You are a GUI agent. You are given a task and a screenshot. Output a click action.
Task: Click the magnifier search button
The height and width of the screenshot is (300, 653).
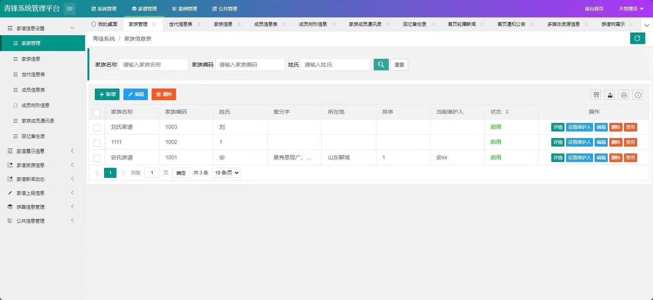point(381,65)
